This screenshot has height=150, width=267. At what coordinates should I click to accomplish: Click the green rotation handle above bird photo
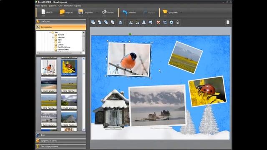click(x=130, y=34)
